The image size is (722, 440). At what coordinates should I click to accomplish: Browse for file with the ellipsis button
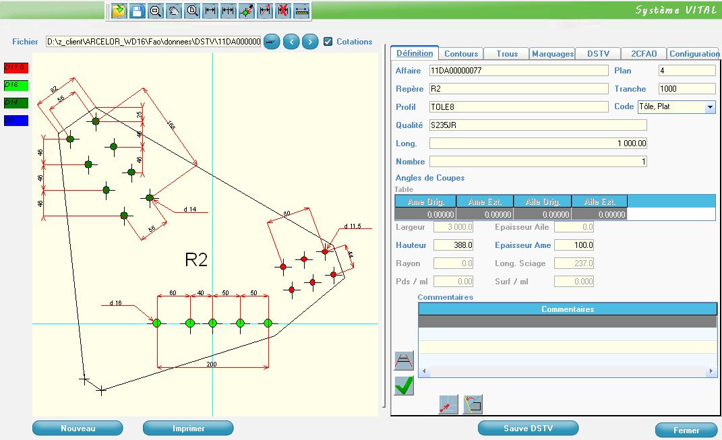tap(272, 42)
